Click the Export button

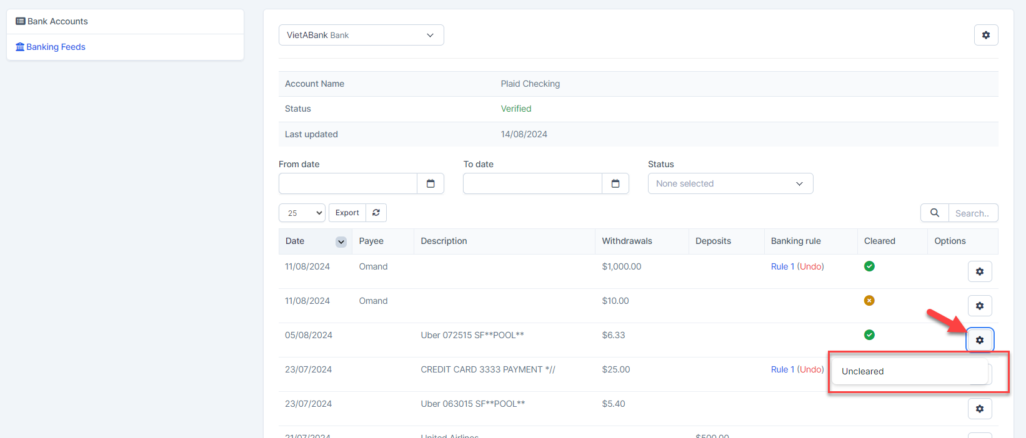click(347, 213)
